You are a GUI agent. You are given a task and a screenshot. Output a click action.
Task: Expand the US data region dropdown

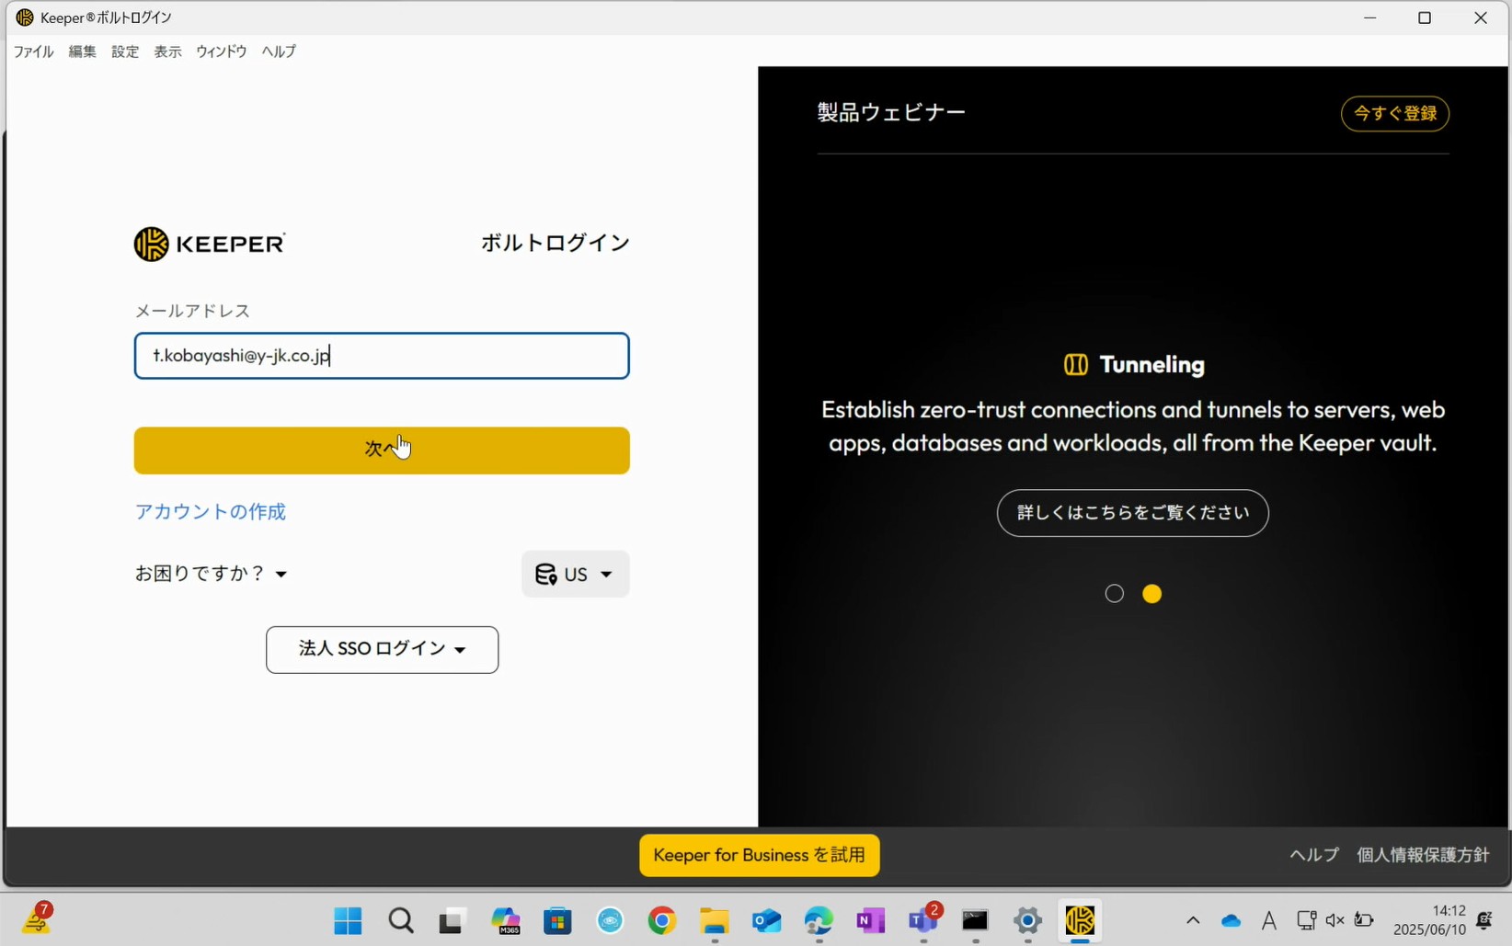[576, 575]
